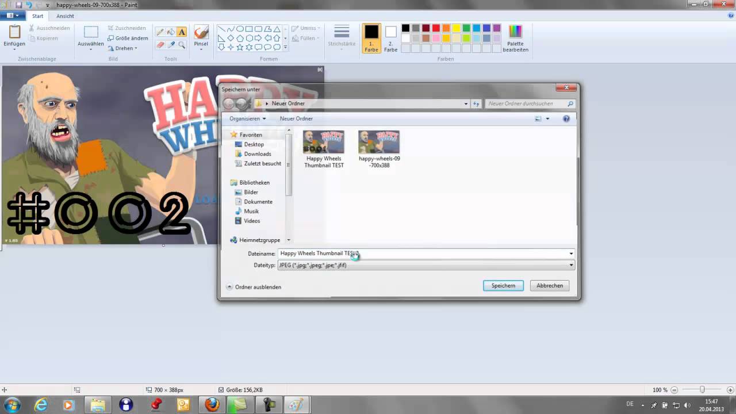Select Dokumente library in navigation pane
This screenshot has height=414, width=736.
pyautogui.click(x=258, y=202)
